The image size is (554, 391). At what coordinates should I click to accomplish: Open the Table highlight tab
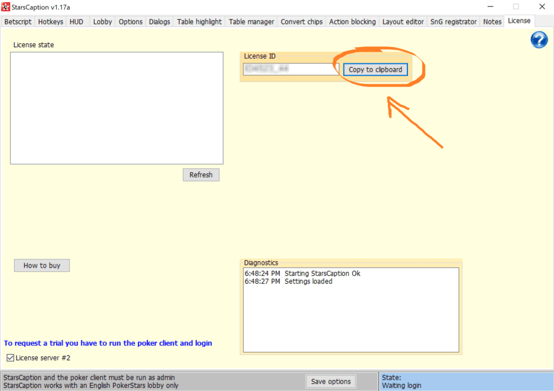(x=199, y=22)
